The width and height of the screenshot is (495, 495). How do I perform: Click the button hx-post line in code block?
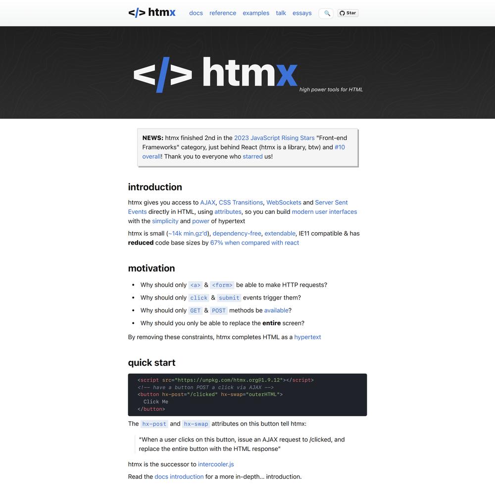point(210,395)
